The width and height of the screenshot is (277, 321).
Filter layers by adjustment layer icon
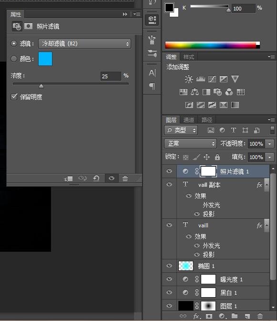pyautogui.click(x=222, y=130)
